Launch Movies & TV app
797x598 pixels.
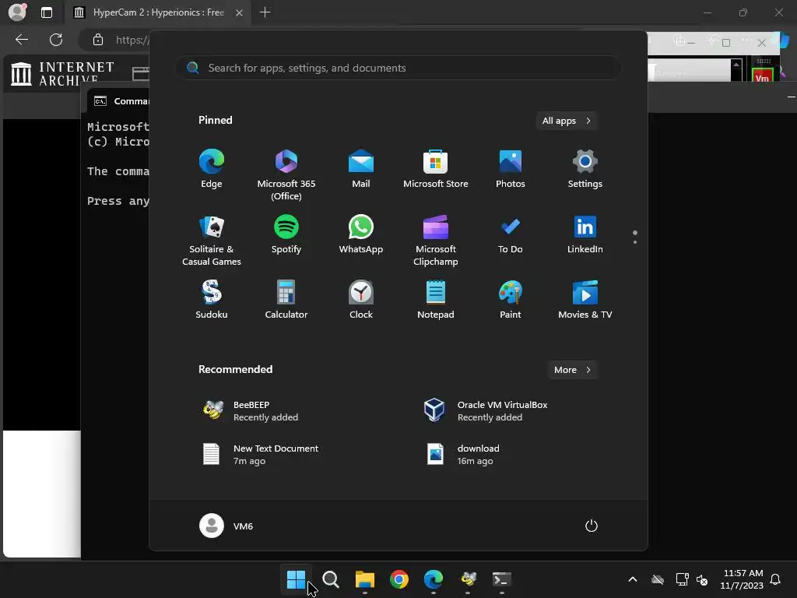[x=585, y=300]
